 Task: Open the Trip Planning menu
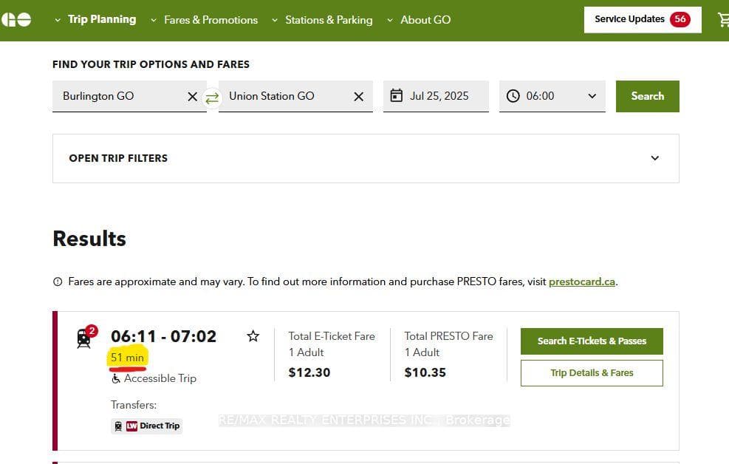tap(96, 19)
